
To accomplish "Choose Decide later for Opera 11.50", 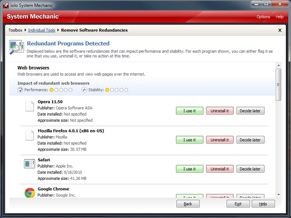I will 251,111.
